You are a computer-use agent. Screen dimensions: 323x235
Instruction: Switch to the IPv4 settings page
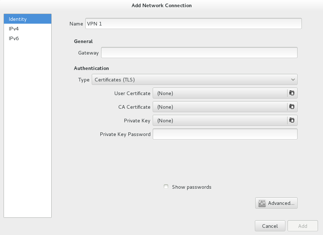28,29
